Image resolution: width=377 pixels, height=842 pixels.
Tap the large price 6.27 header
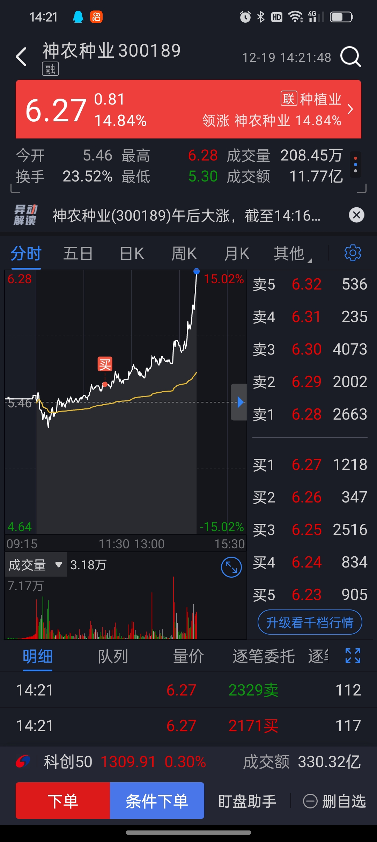pyautogui.click(x=56, y=110)
